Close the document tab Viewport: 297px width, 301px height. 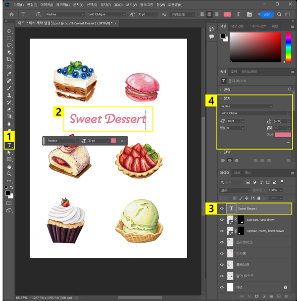click(115, 23)
